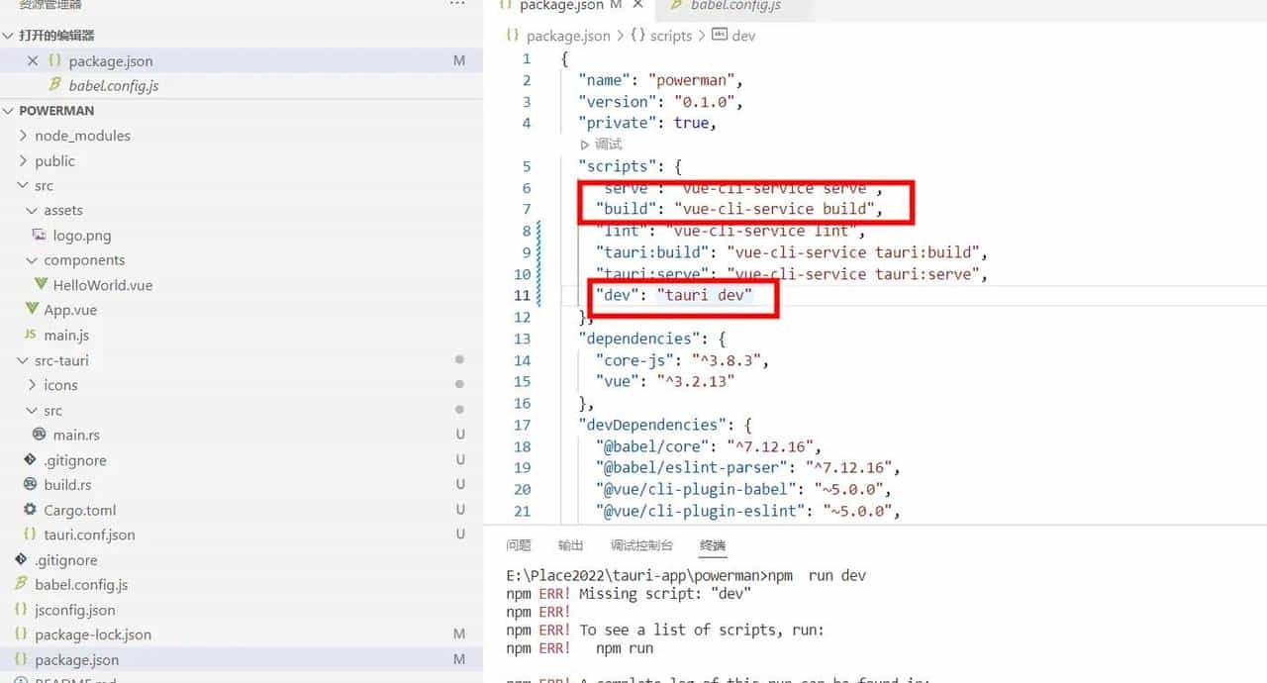
Task: Open the 问题 problems panel tab
Action: (519, 545)
